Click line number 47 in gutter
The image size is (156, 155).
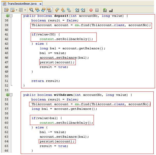tap(6, 62)
